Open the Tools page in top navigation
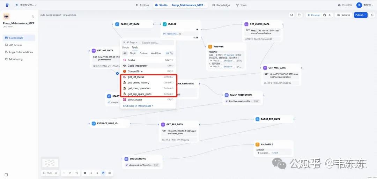377x179 pixels. (242, 5)
